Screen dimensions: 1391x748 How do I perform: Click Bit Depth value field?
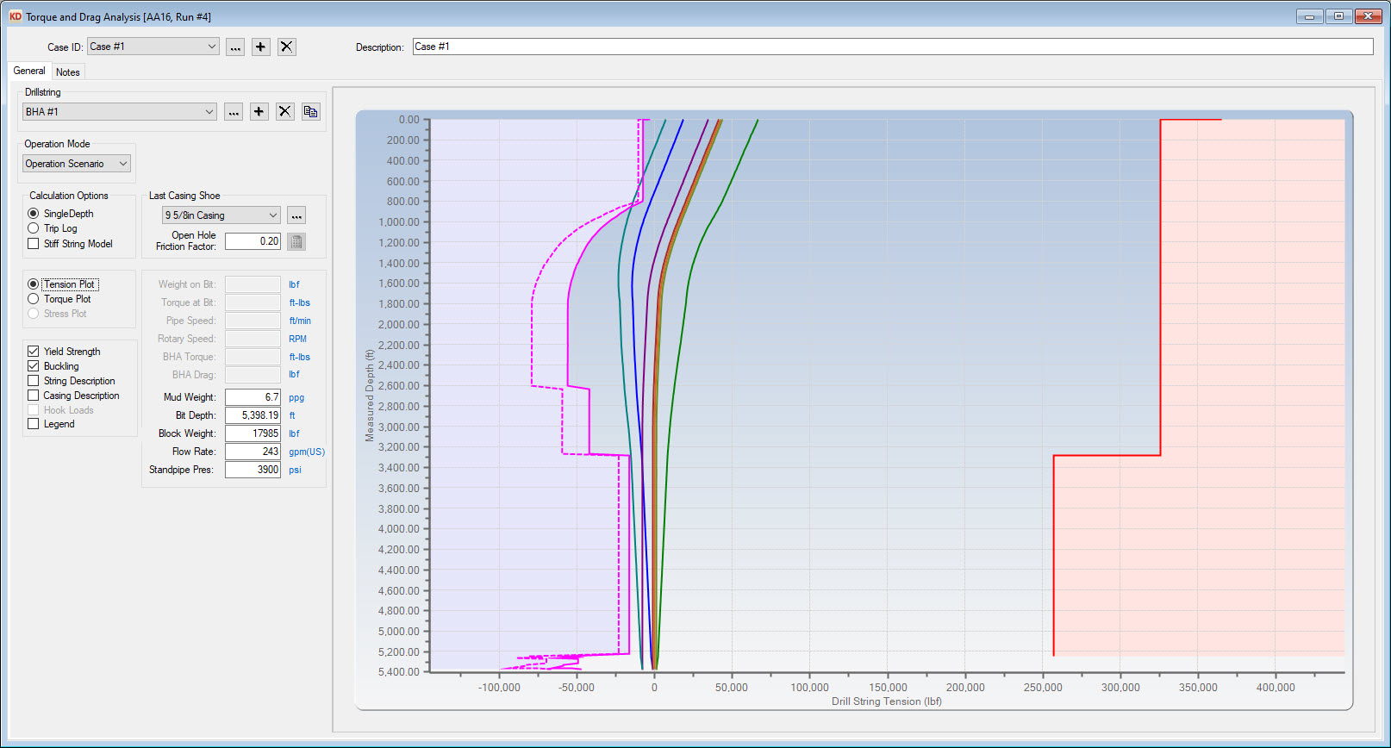(x=253, y=415)
